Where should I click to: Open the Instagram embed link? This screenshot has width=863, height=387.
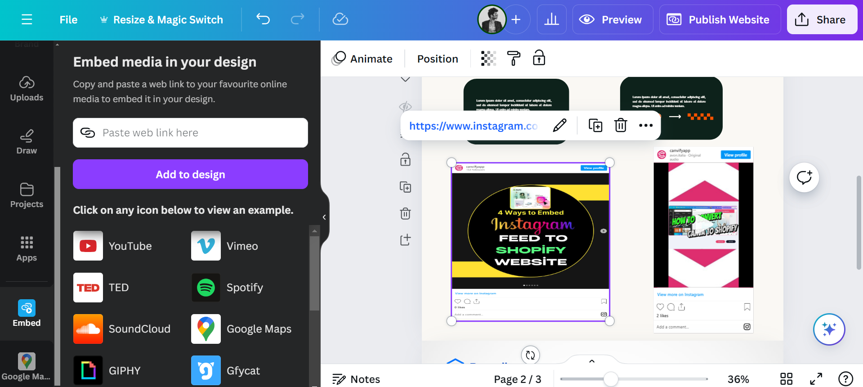(473, 126)
